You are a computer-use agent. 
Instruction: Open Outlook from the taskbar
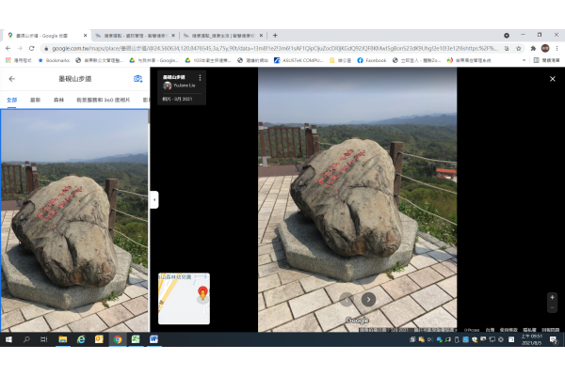99,339
